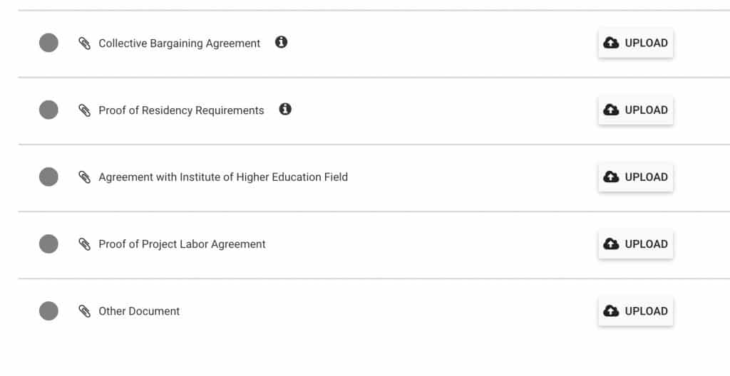Upload Proof of Project Labor Agreement
The width and height of the screenshot is (730, 376).
pos(635,244)
